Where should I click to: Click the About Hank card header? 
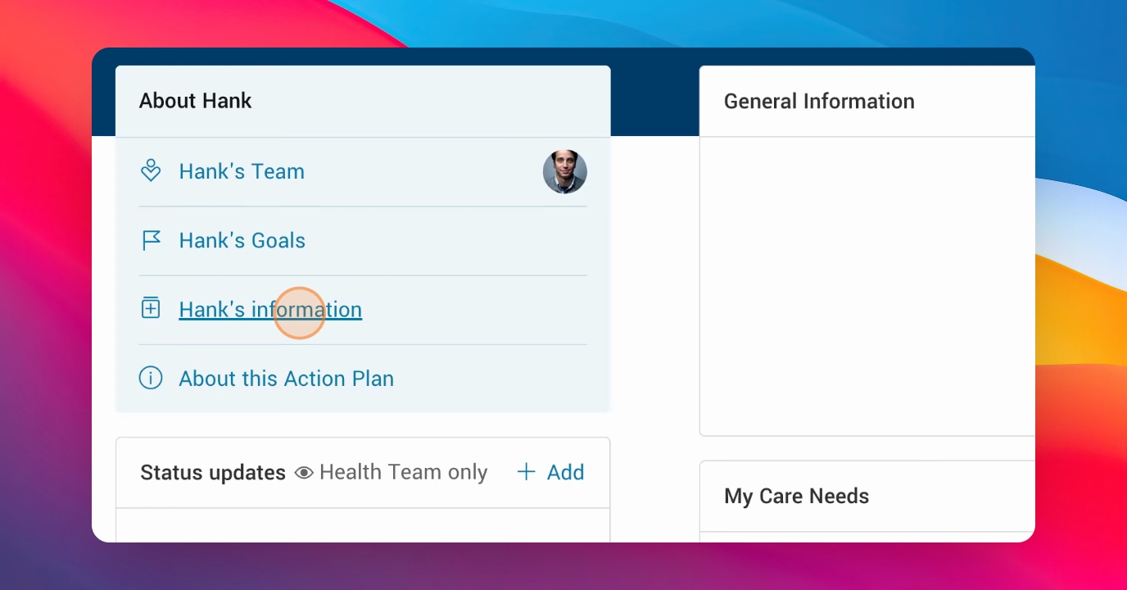pyautogui.click(x=363, y=101)
